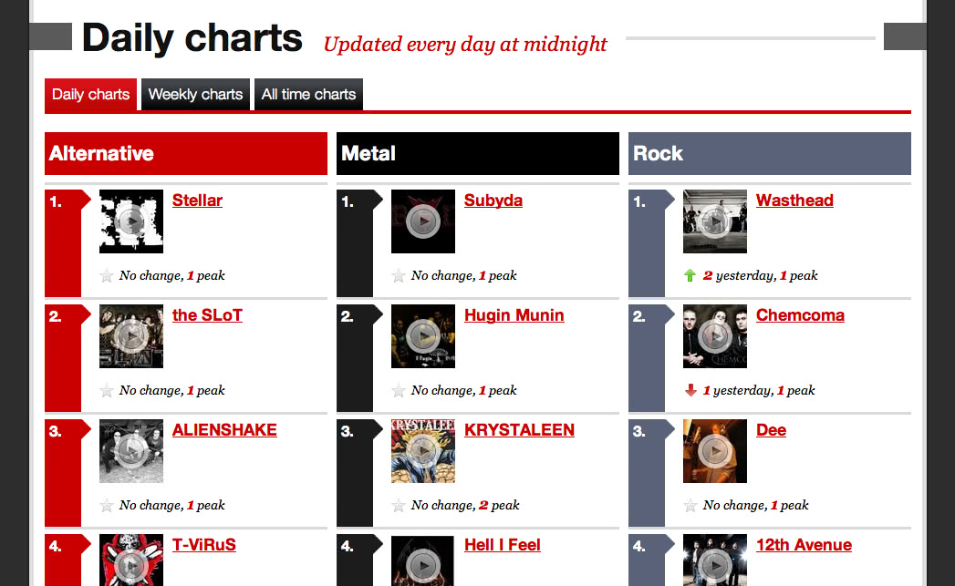This screenshot has width=955, height=586.
Task: Play the Hugin Munin preview
Action: click(422, 336)
